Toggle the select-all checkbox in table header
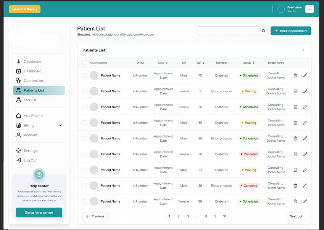The height and width of the screenshot is (230, 324). click(85, 63)
